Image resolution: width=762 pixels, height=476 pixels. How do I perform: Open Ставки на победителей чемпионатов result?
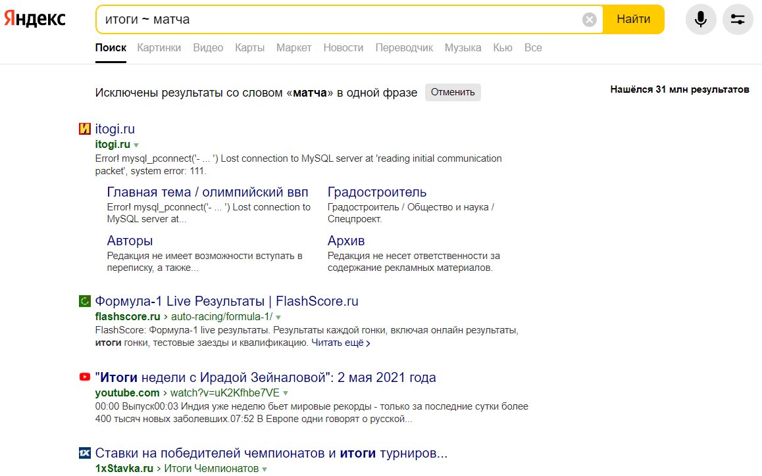tap(271, 453)
